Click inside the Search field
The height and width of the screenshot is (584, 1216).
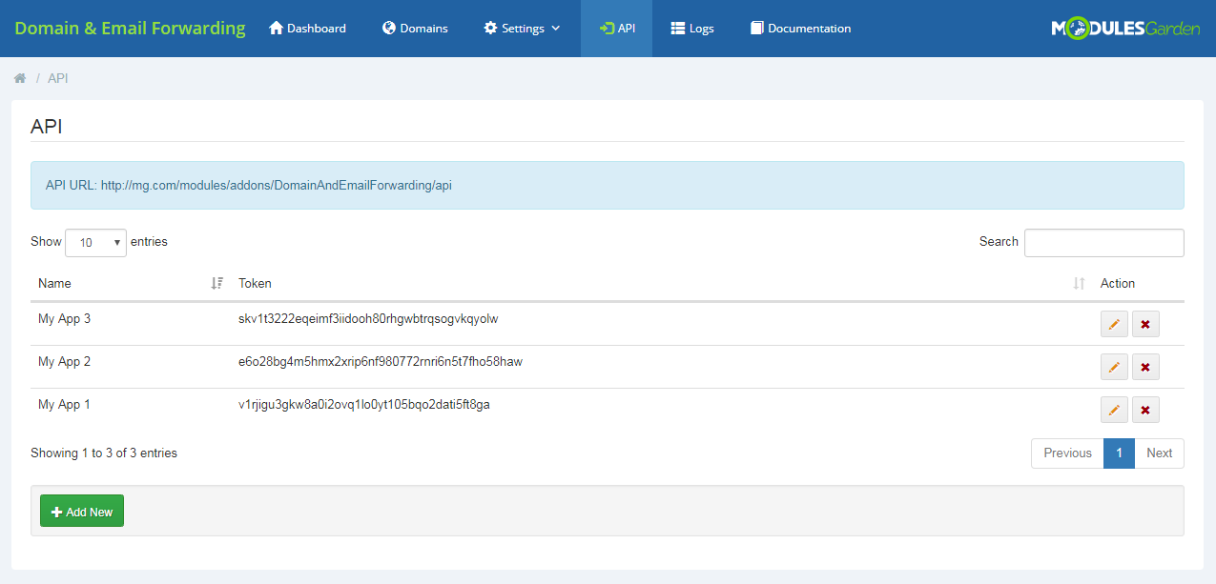coord(1103,242)
